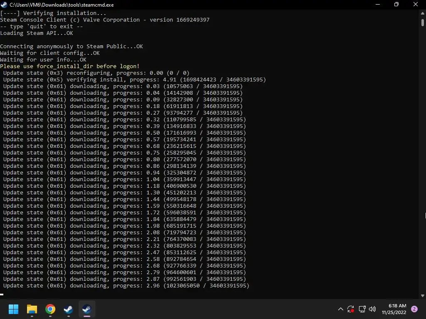
Task: Click the console scrollbar up arrow
Action: point(423,13)
